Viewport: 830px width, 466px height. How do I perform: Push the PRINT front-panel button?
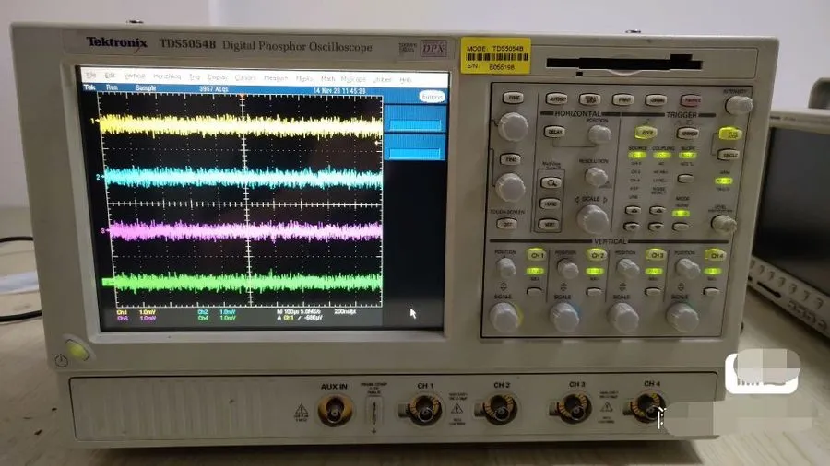(x=623, y=99)
